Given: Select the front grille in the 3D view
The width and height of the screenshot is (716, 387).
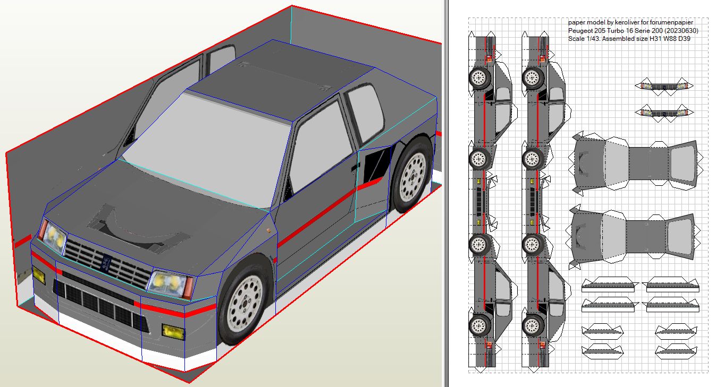Looking at the screenshot, I should tap(108, 262).
